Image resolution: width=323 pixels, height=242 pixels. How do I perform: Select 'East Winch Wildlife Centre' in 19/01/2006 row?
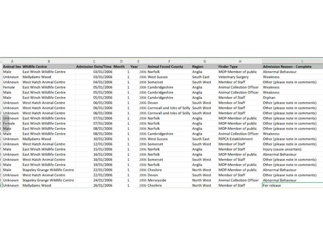pyautogui.click(x=49, y=165)
